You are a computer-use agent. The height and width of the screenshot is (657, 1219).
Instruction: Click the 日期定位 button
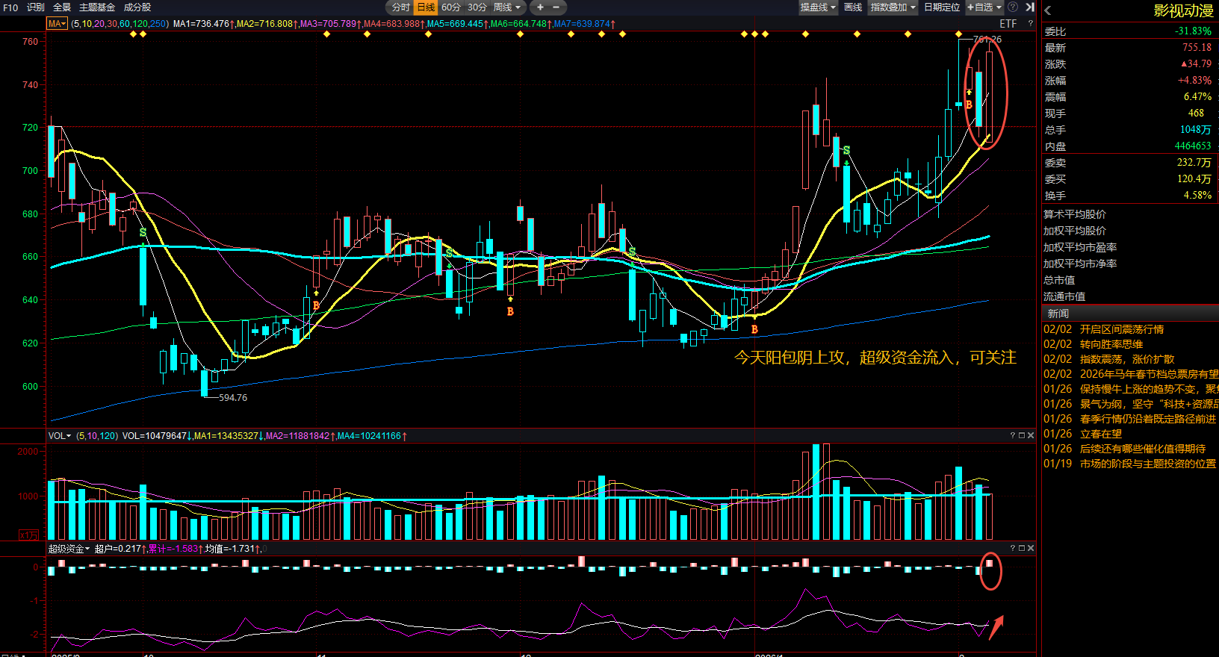pyautogui.click(x=941, y=7)
